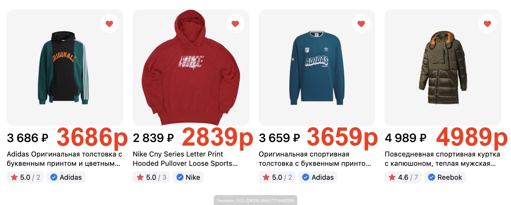Open the green Adidas Originals hoodie image
Viewport: 511px width, 205px height.
[x=65, y=68]
